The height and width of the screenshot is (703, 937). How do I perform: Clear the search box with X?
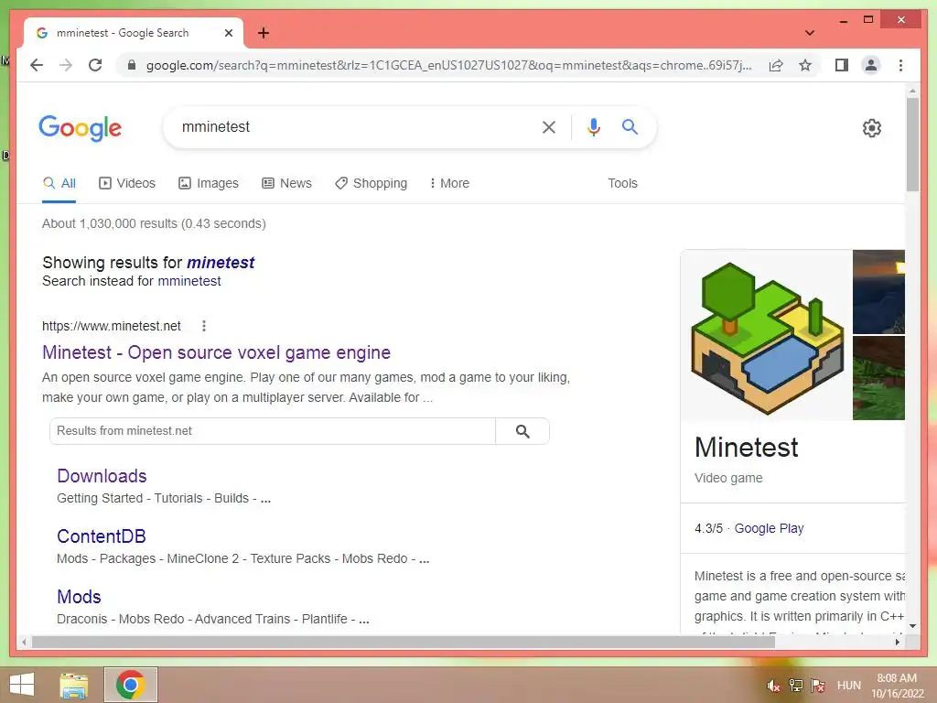[x=549, y=126]
